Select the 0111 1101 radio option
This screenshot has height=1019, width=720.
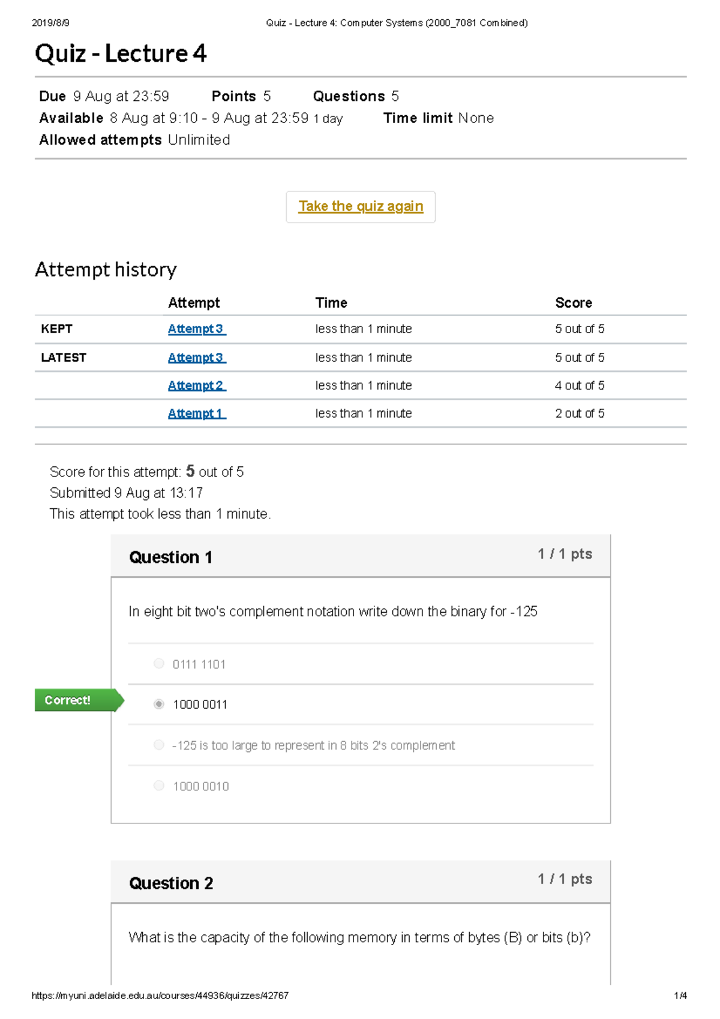159,663
